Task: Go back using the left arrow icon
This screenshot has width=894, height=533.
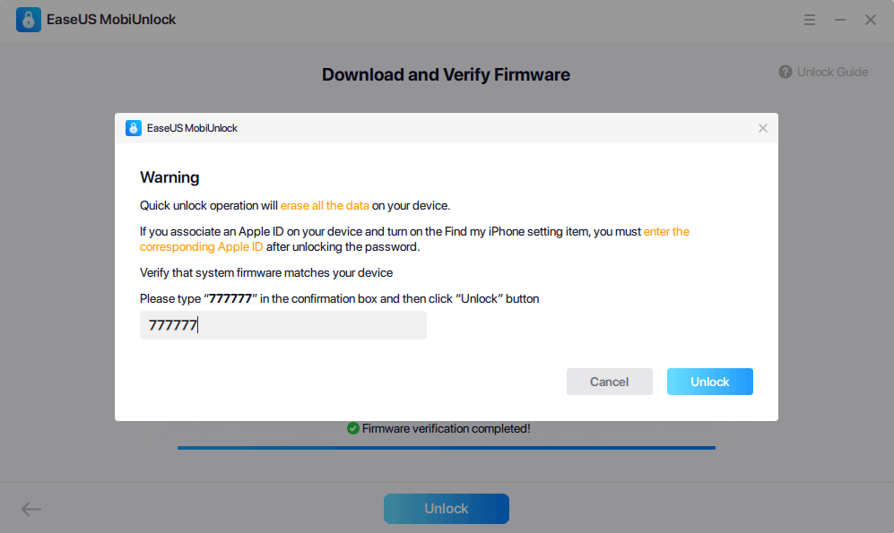Action: tap(31, 509)
